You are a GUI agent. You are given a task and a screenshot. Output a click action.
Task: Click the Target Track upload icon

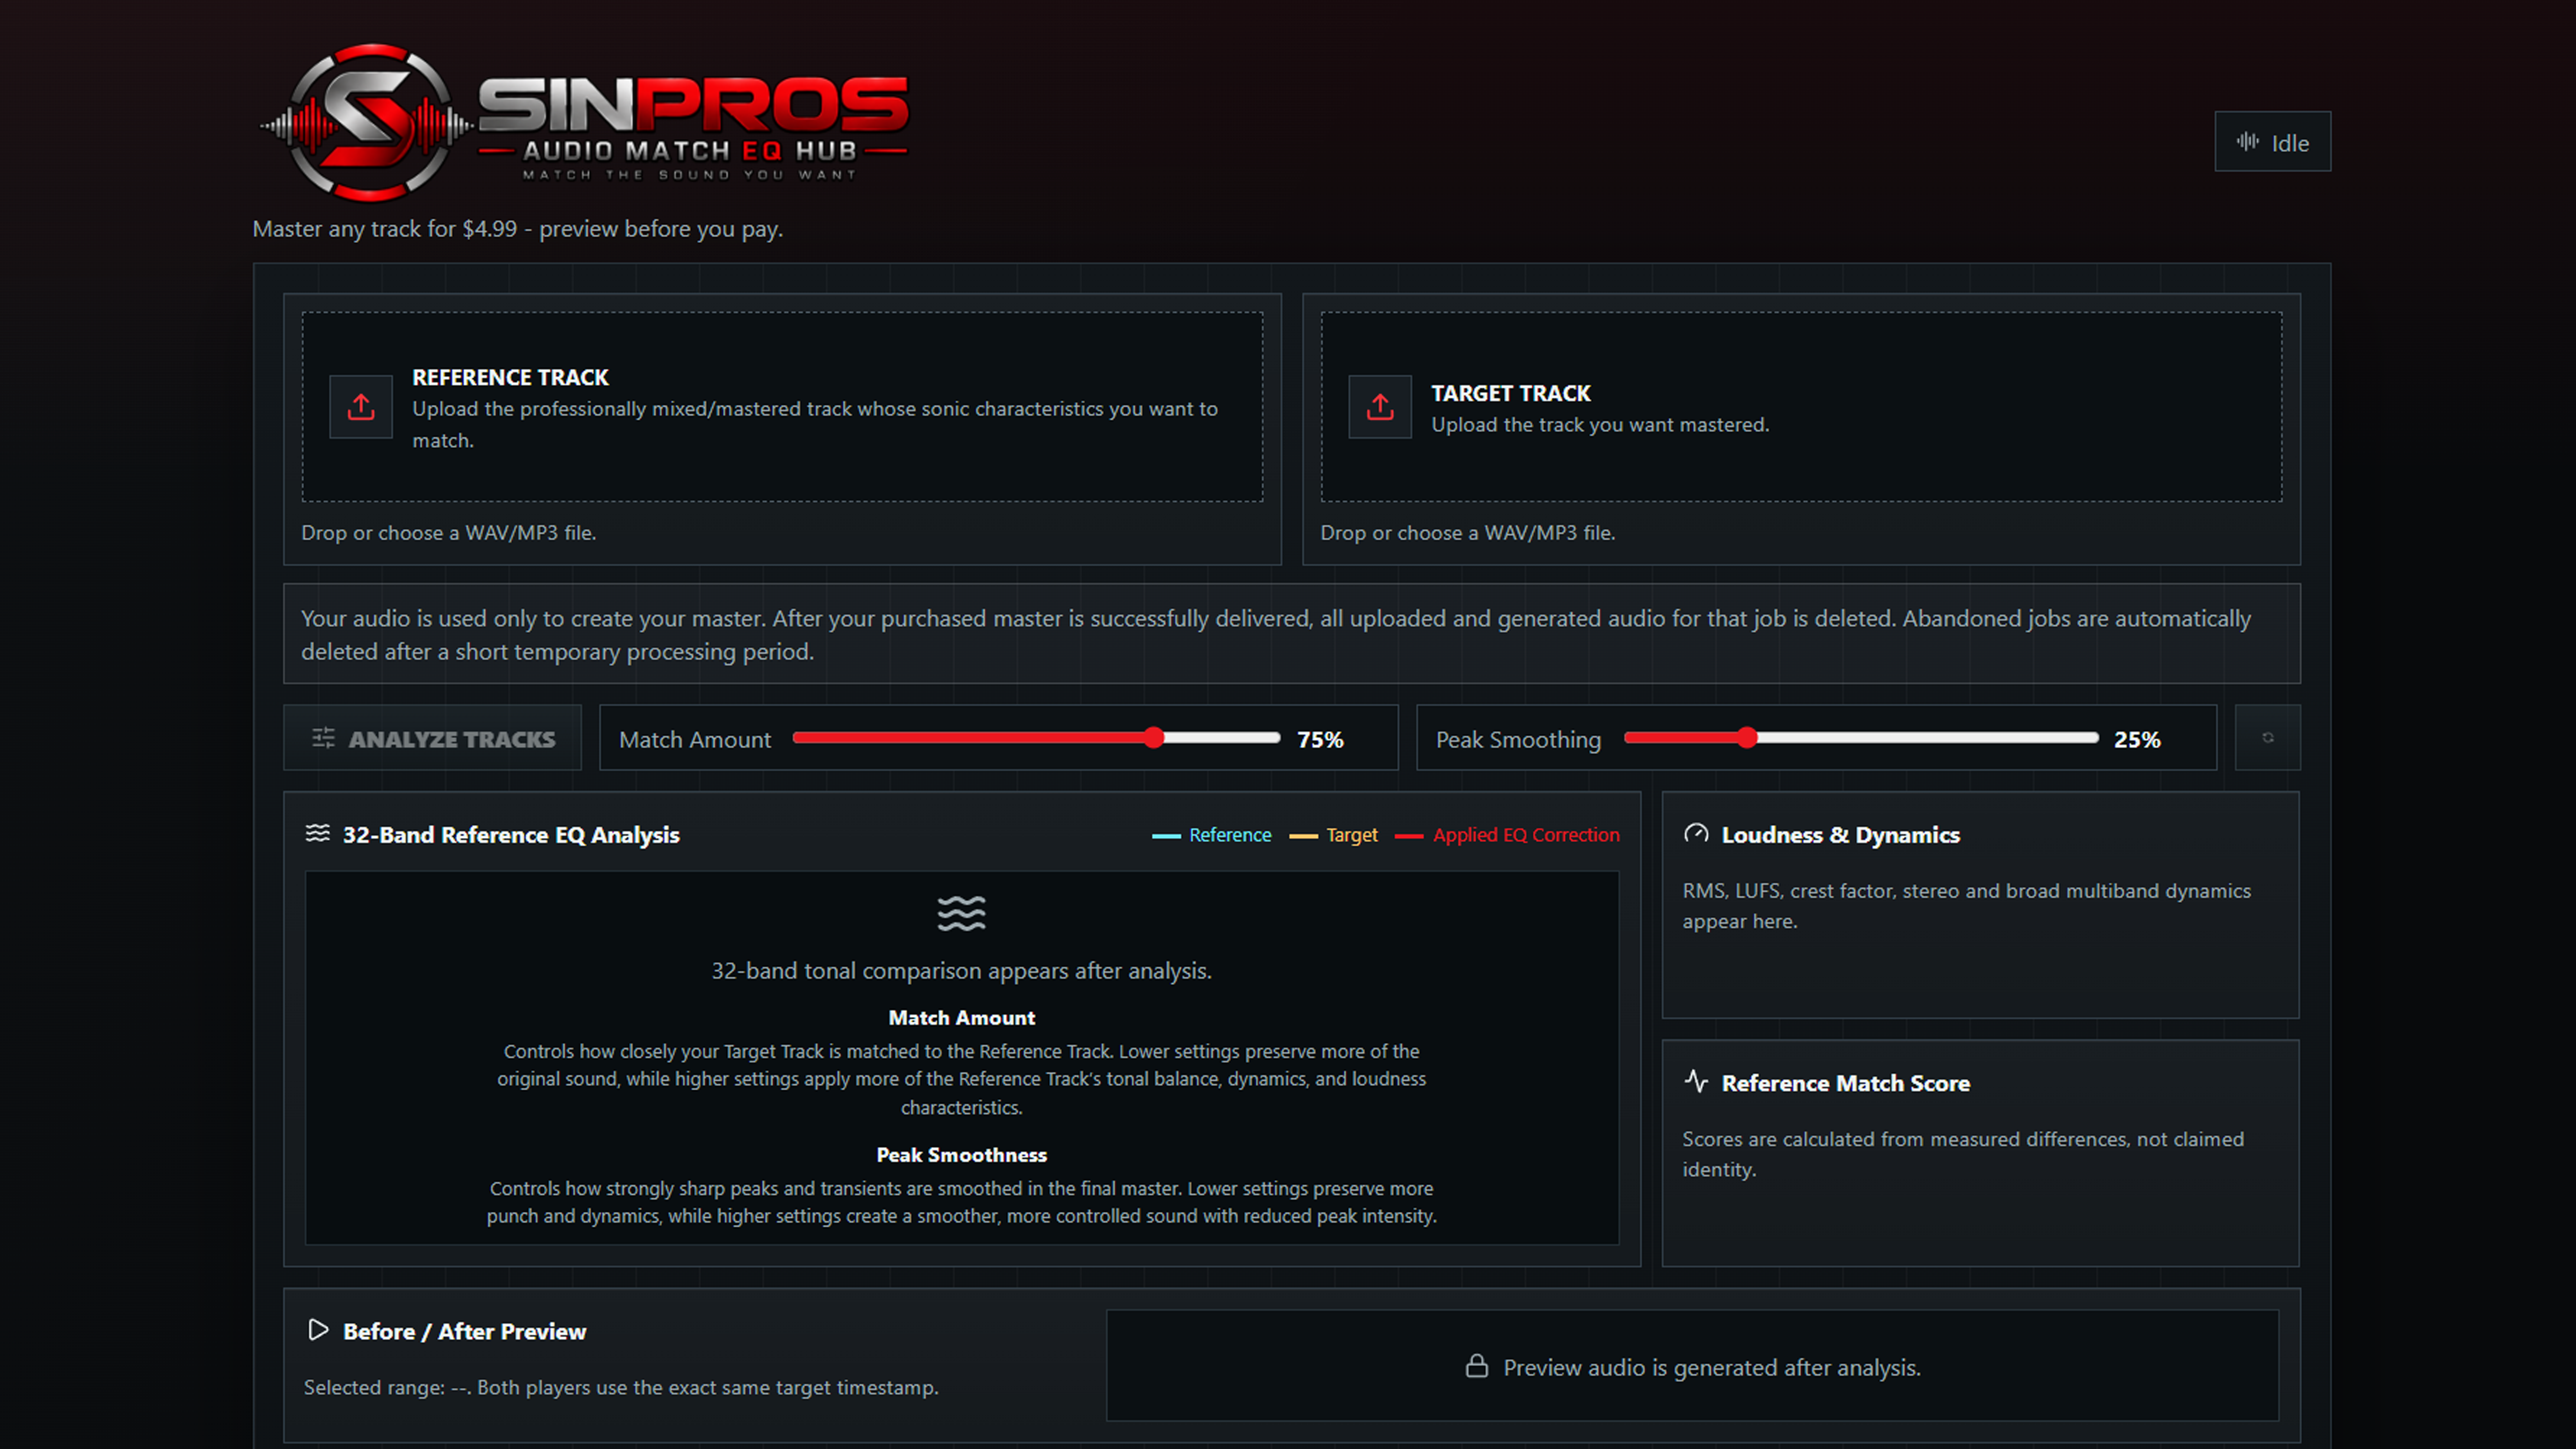pyautogui.click(x=1380, y=407)
